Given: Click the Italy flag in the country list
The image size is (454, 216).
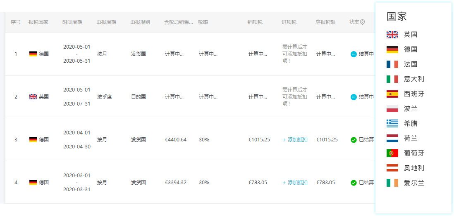Looking at the screenshot, I should [x=392, y=79].
